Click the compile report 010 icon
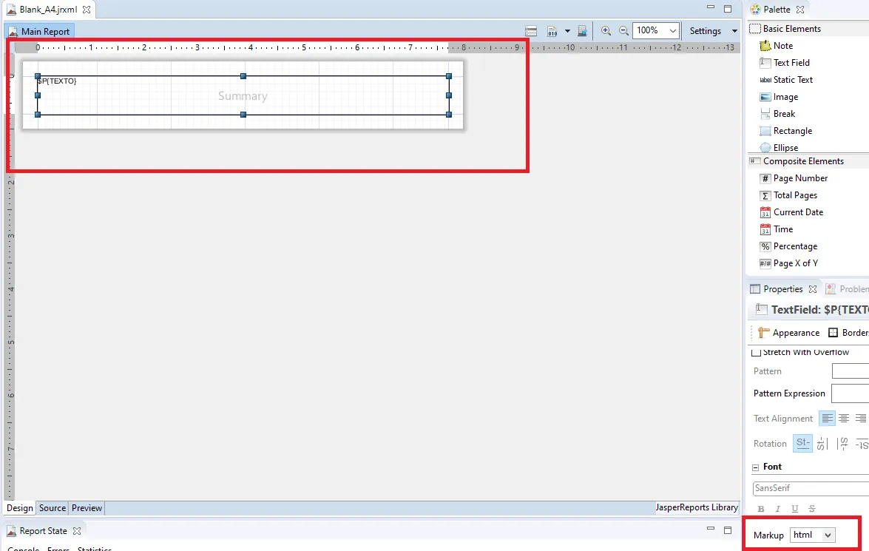Viewport: 869px width, 551px height. tap(552, 31)
